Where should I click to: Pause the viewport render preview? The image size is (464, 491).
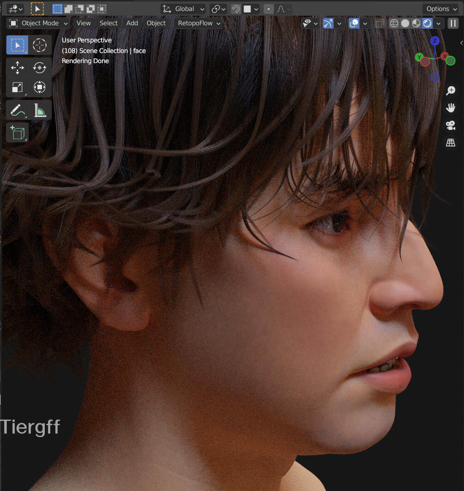pos(453,23)
